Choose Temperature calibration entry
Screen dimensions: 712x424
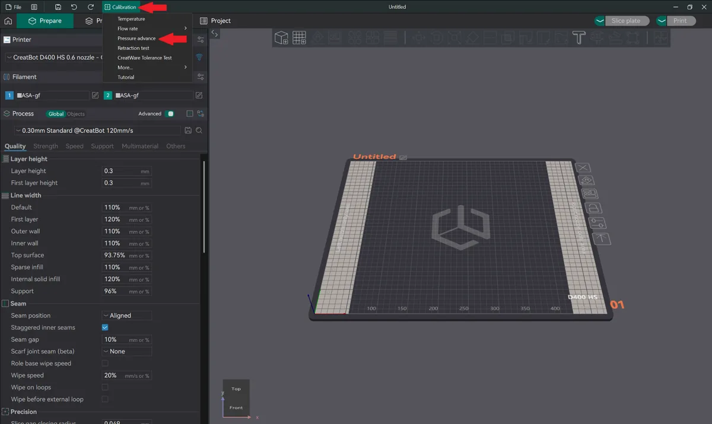pyautogui.click(x=131, y=19)
